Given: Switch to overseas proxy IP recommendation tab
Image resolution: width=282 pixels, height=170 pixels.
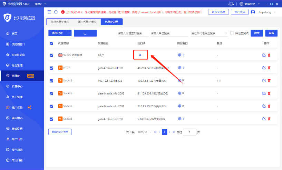Looking at the screenshot, I should (x=60, y=22).
